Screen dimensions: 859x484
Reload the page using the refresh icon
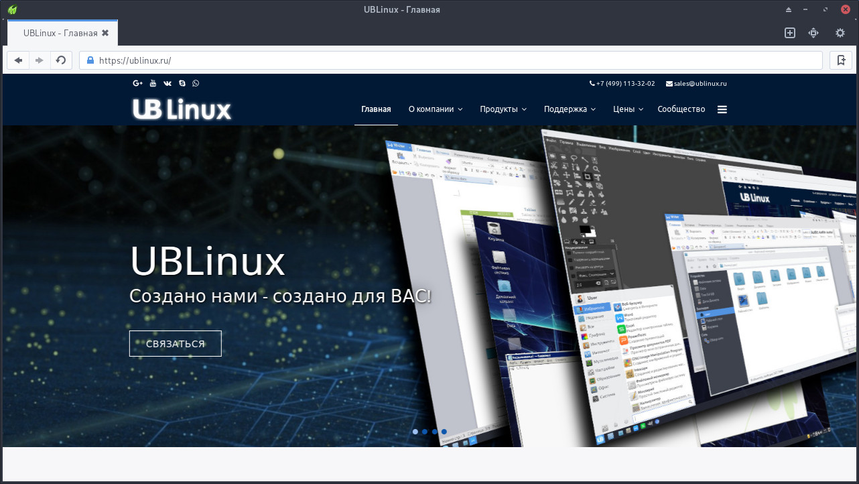coord(61,60)
